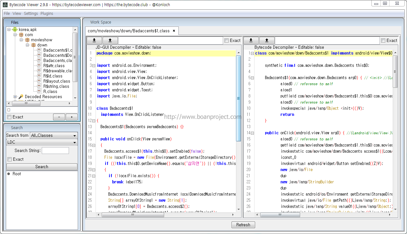407x234 pixels.
Task: Expand the Decoded Resources tree node
Action: tap(15, 97)
